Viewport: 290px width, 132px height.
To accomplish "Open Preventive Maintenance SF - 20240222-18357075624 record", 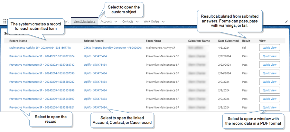I will (x=42, y=56).
